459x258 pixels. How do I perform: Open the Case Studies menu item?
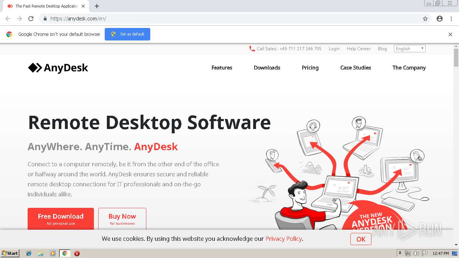pyautogui.click(x=356, y=68)
